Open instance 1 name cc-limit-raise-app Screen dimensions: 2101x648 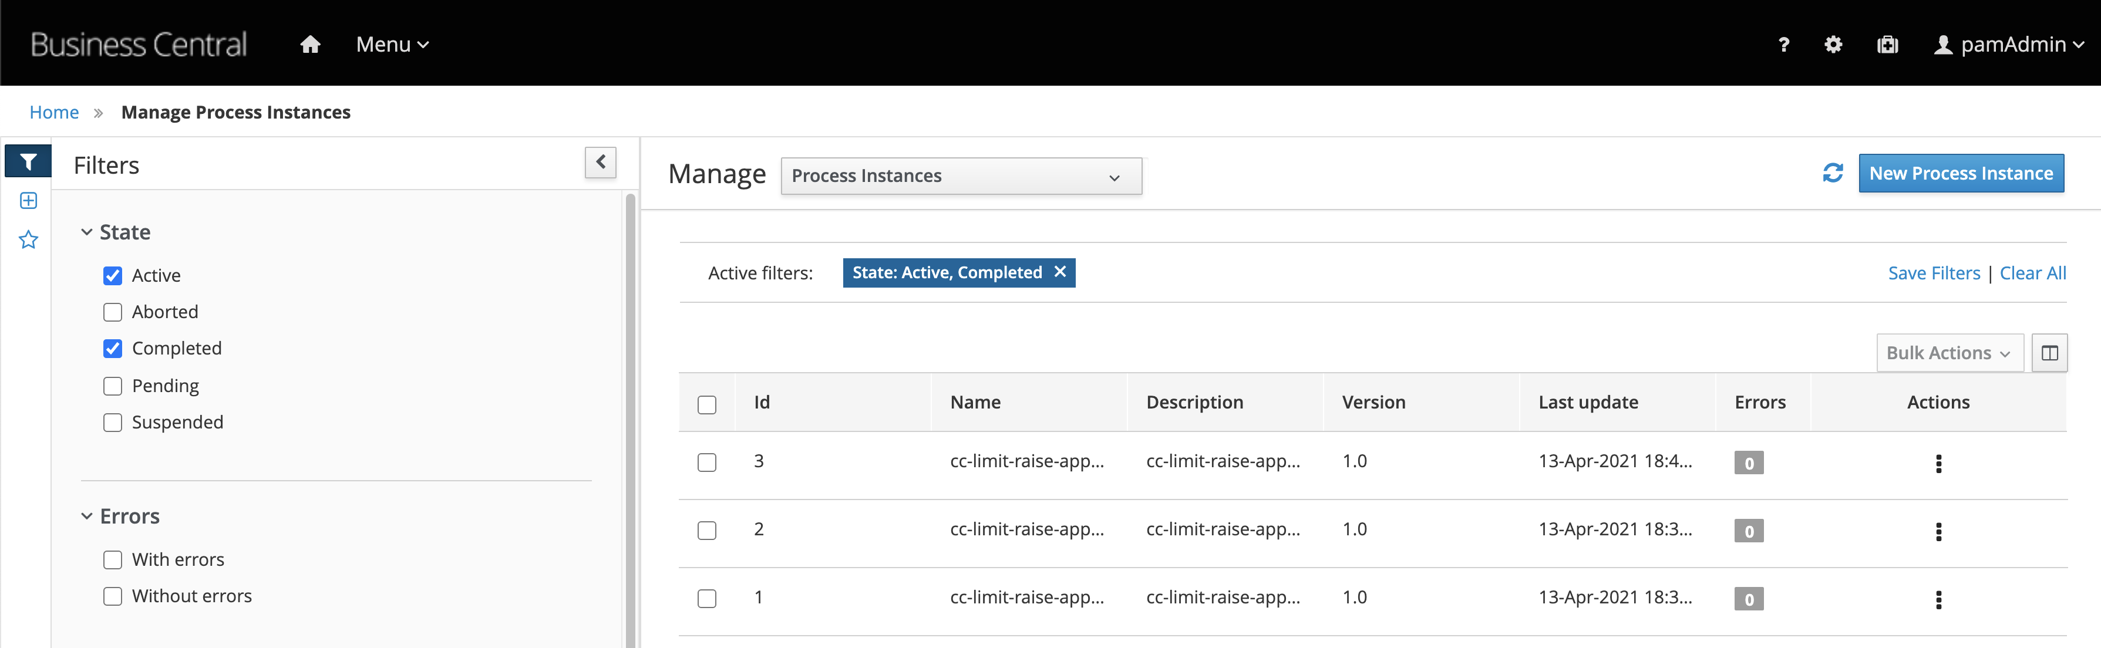click(x=1027, y=598)
